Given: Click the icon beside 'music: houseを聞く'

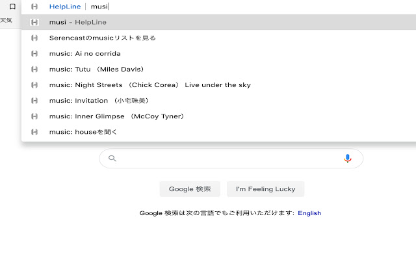Looking at the screenshot, I should pos(34,131).
